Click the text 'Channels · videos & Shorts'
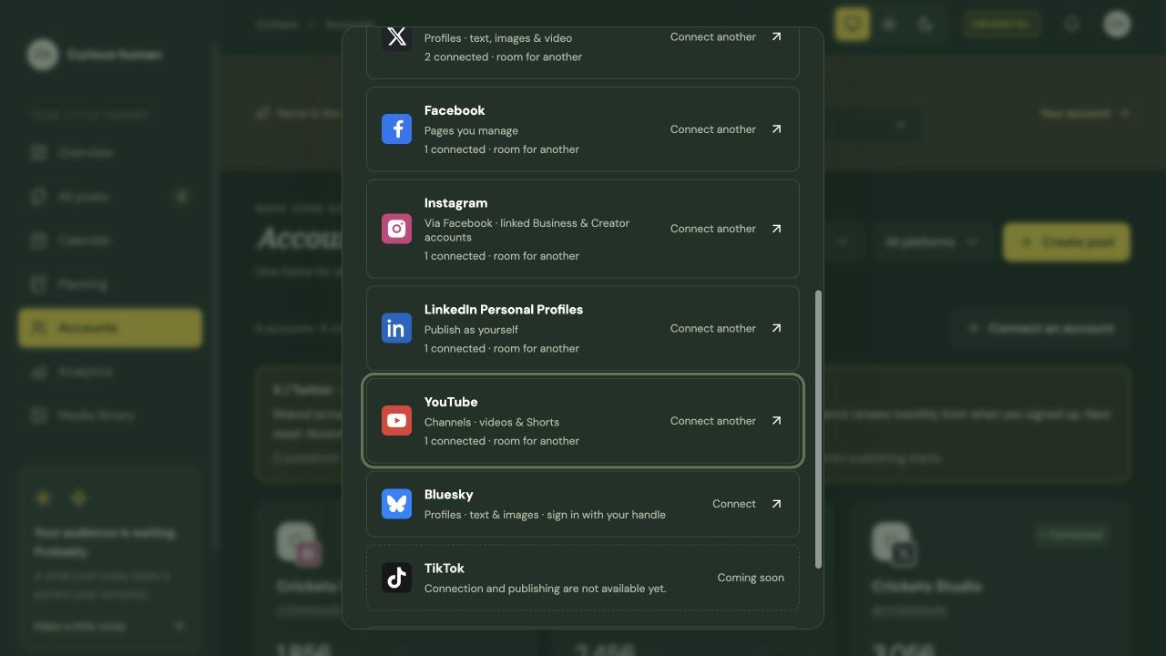1166x656 pixels. coord(492,422)
